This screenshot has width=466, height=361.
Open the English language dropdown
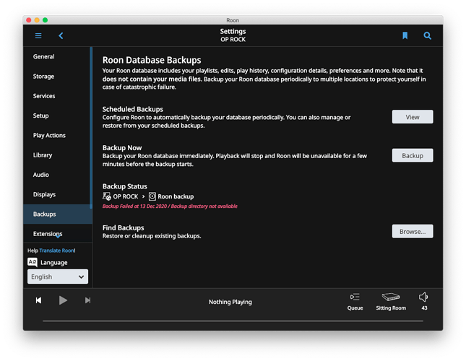coord(58,277)
